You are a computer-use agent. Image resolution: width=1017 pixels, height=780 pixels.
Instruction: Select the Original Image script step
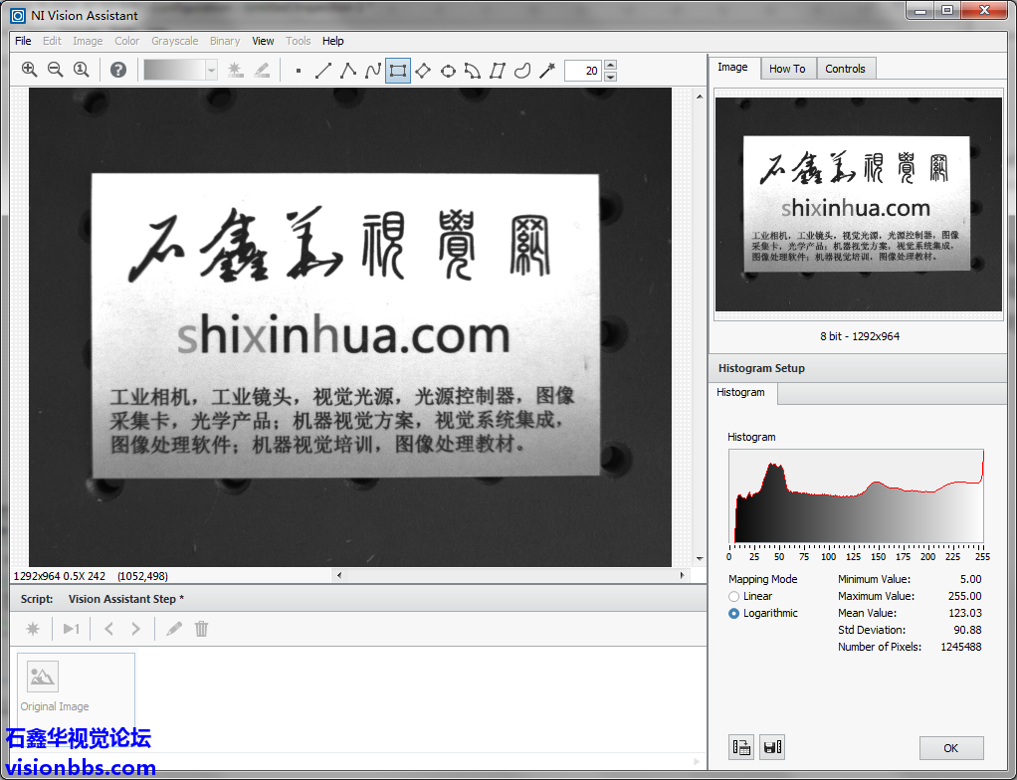[55, 686]
